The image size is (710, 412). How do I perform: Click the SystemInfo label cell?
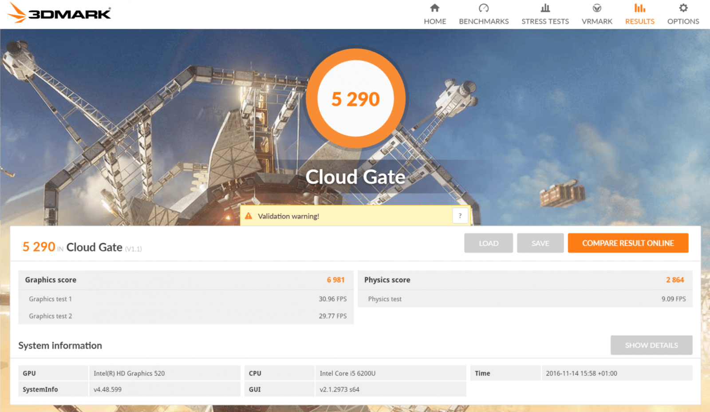coord(53,389)
